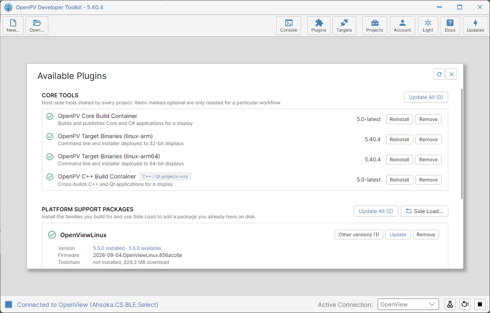Click Update All (2) for platform packages

tap(376, 211)
